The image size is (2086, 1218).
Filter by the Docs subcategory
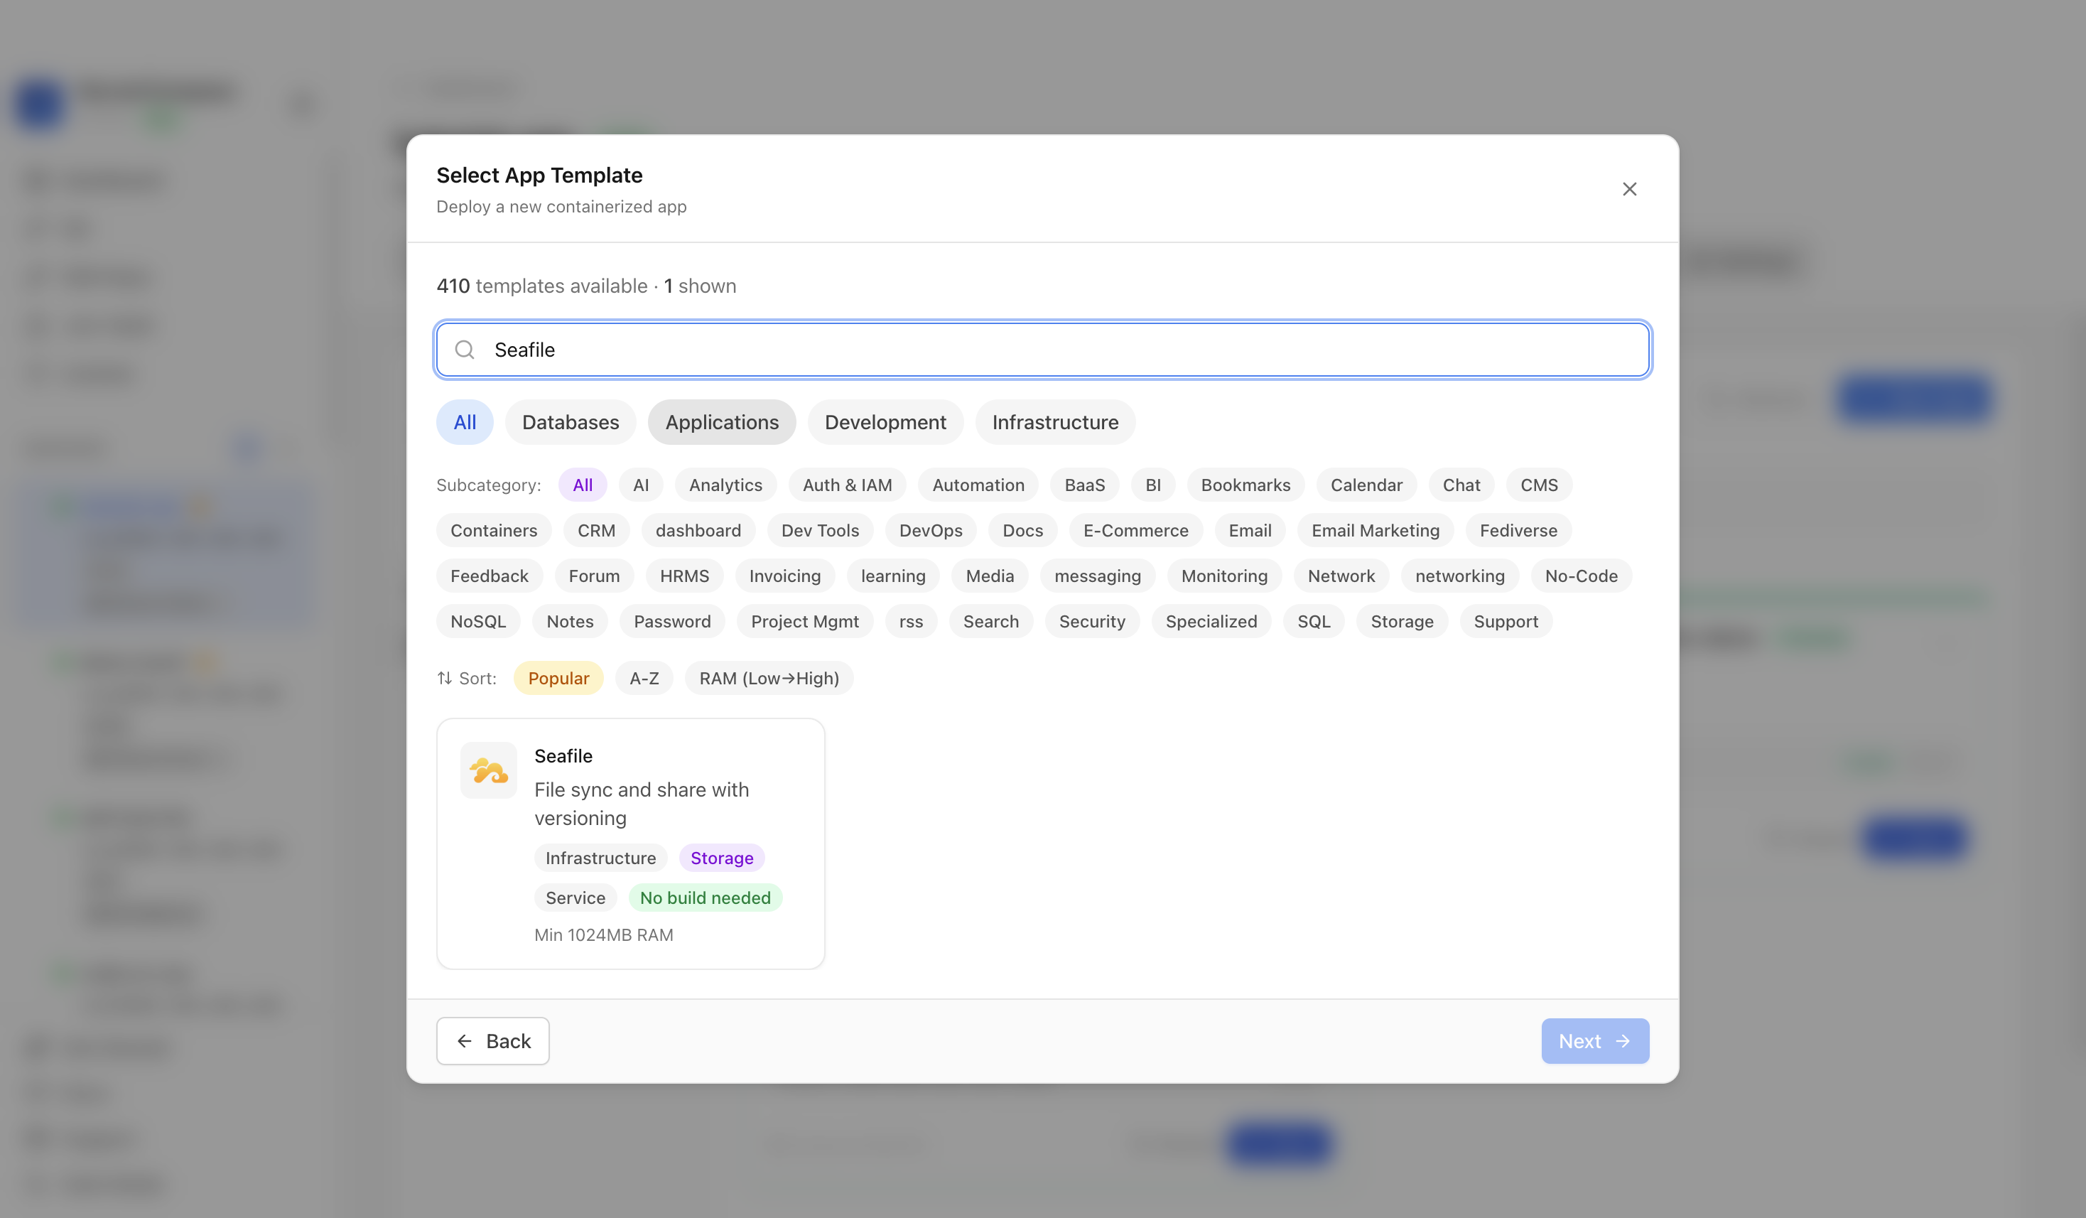(x=1023, y=531)
